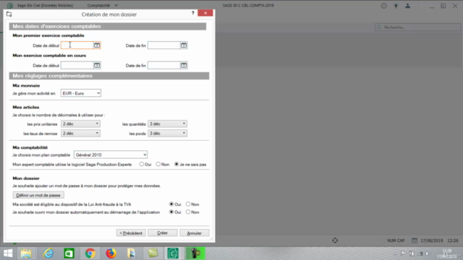The width and height of the screenshot is (463, 260).
Task: Open calendar for current exercise start date
Action: [x=97, y=66]
